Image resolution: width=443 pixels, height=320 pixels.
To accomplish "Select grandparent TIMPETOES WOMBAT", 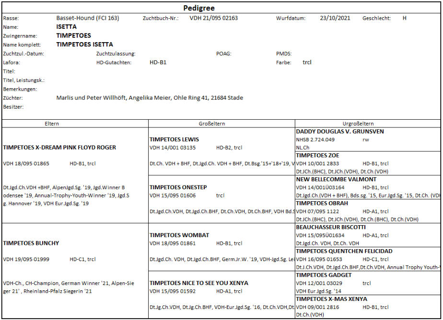I will 179,235.
